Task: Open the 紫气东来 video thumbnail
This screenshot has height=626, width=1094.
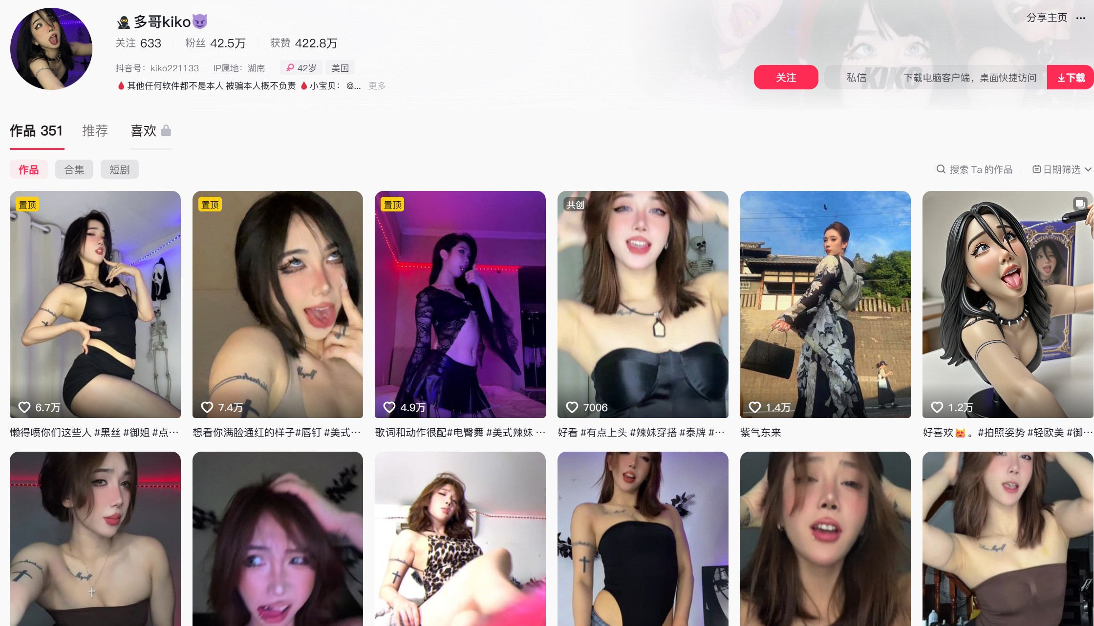Action: point(825,304)
